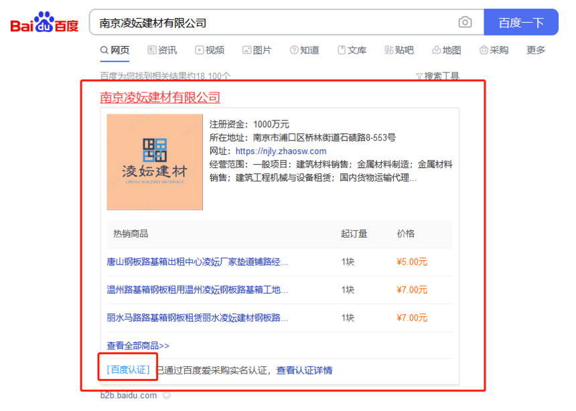
Task: Open camera image search icon
Action: pyautogui.click(x=465, y=22)
